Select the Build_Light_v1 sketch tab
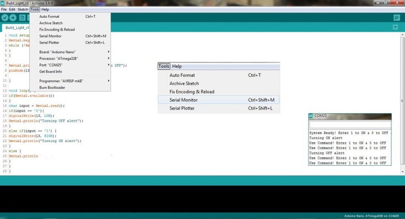The width and height of the screenshot is (405, 219). [17, 28]
